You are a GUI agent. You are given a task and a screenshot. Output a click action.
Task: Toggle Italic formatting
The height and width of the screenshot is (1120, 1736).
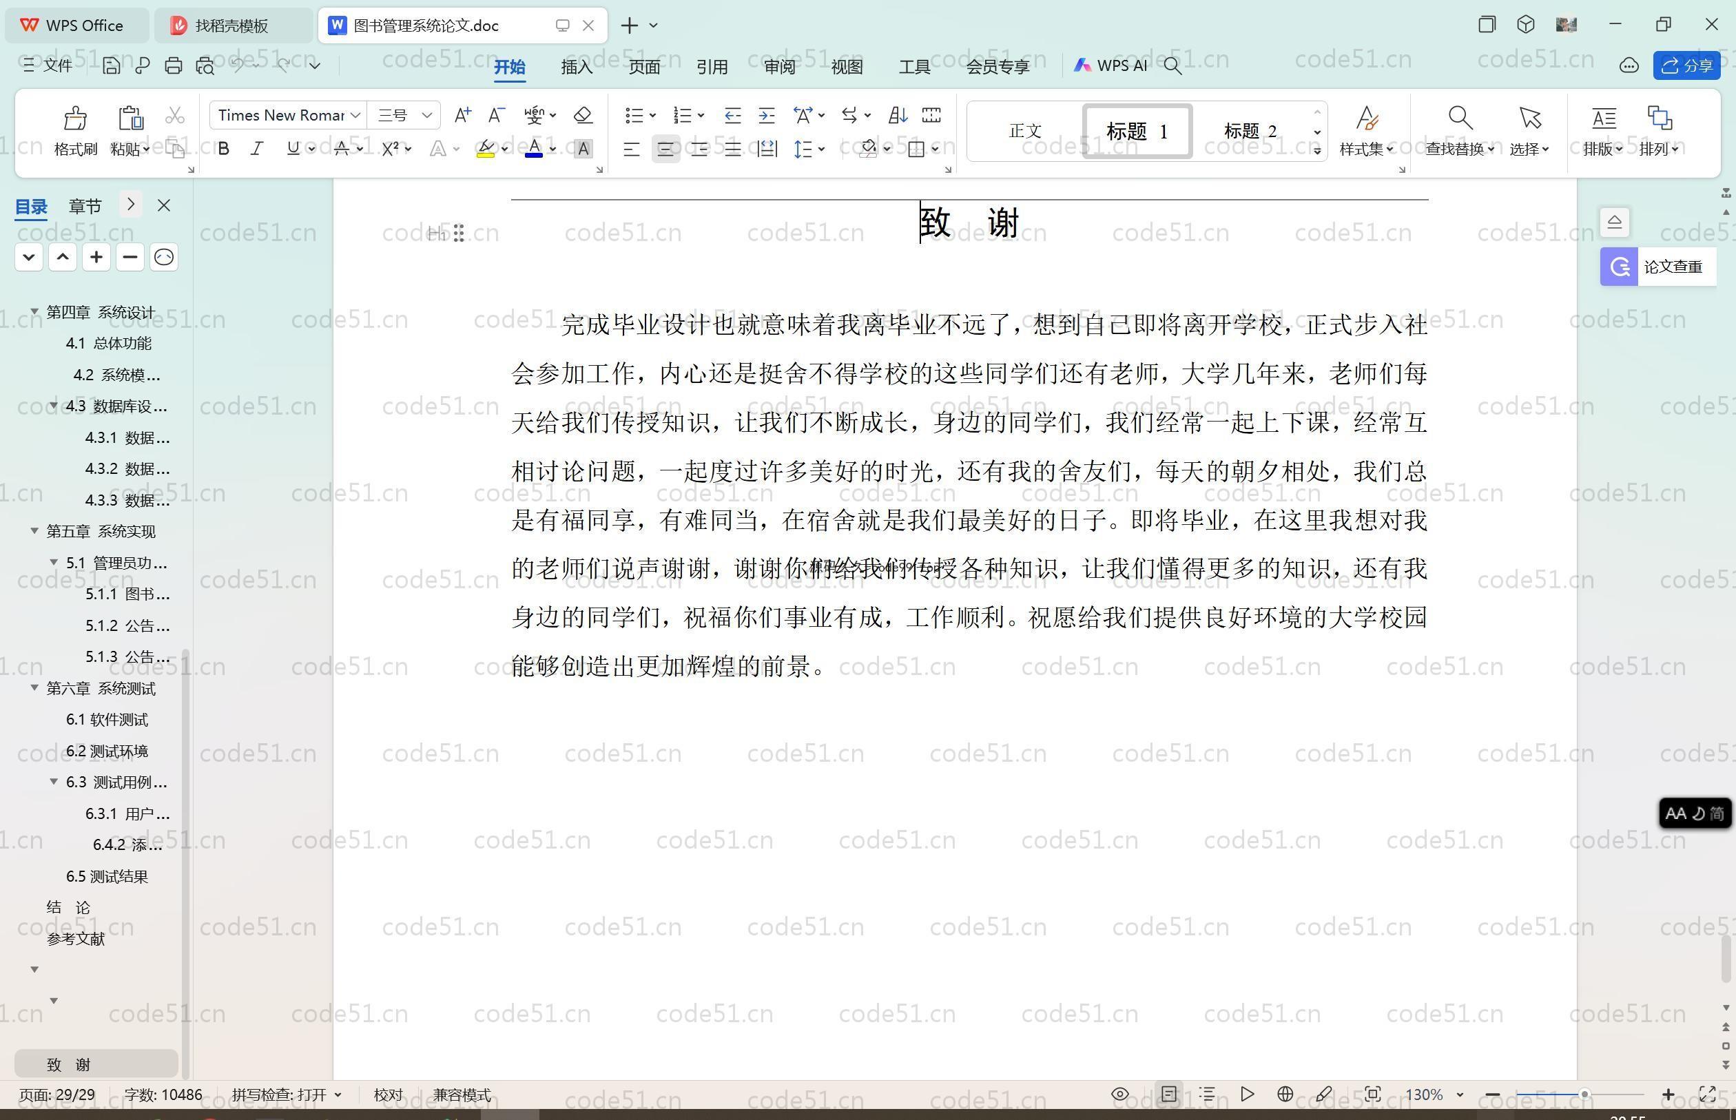(x=257, y=149)
